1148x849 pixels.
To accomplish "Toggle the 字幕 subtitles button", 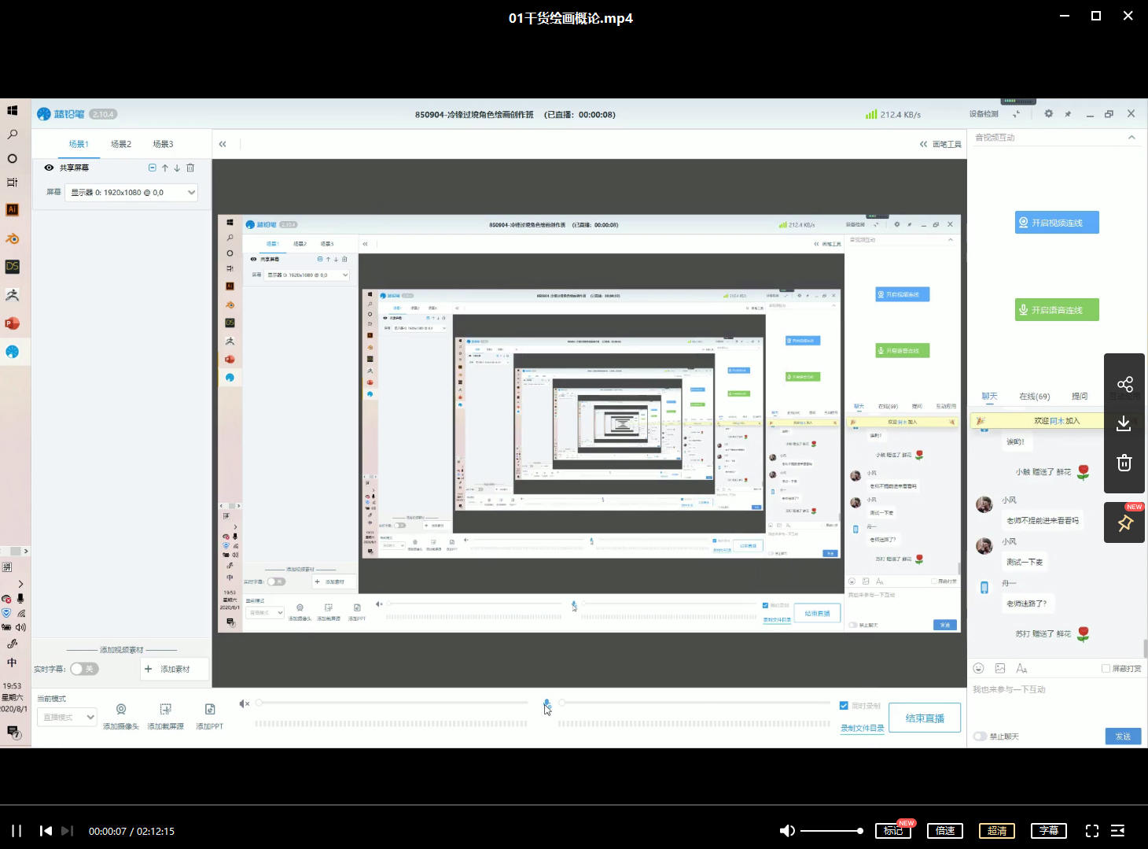I will tap(1049, 831).
